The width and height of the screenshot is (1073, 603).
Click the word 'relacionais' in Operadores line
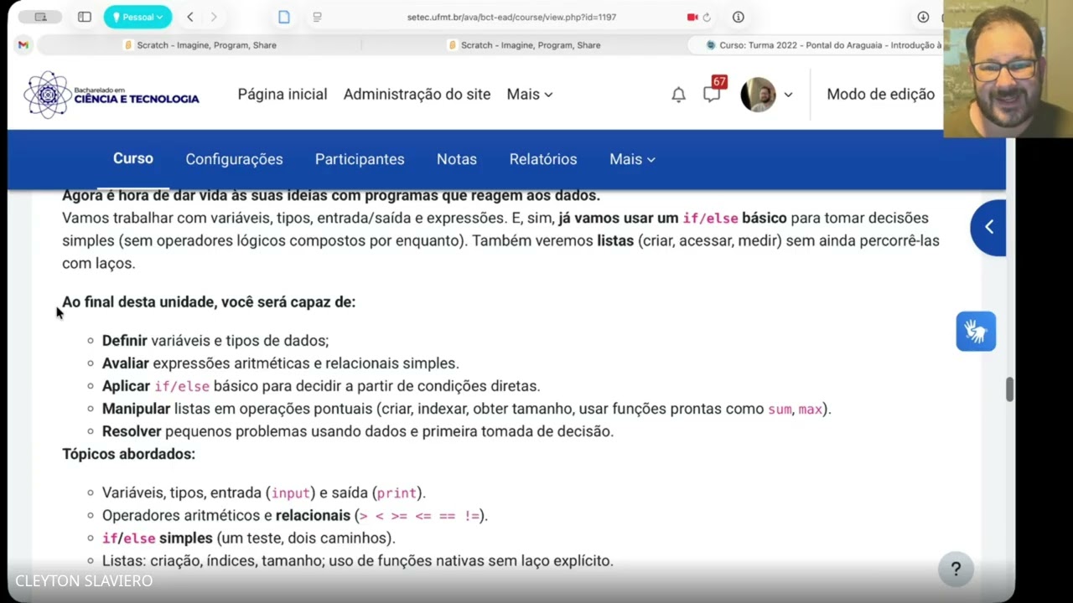tap(313, 515)
